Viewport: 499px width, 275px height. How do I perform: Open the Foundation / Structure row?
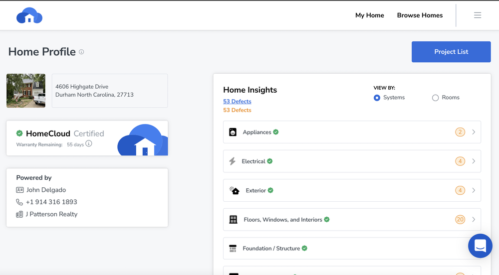coord(352,248)
